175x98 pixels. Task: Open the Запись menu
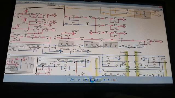(43, 3)
